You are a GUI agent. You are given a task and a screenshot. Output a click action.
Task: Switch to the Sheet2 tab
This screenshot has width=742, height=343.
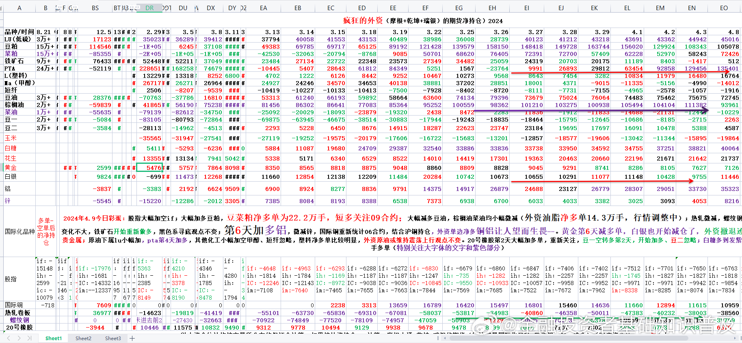coord(83,338)
